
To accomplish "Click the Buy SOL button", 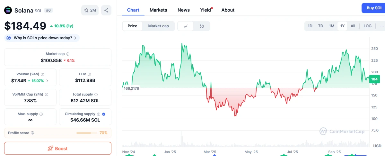I will pyautogui.click(x=374, y=8).
